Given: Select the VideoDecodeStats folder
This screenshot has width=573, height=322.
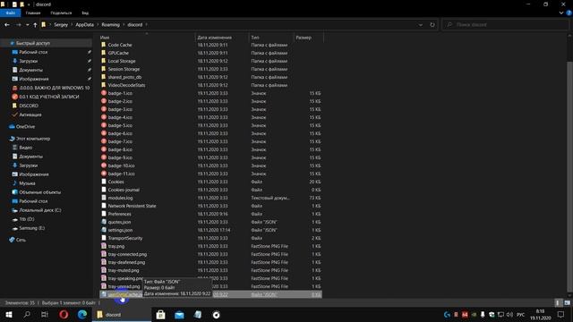Looking at the screenshot, I should pos(126,85).
